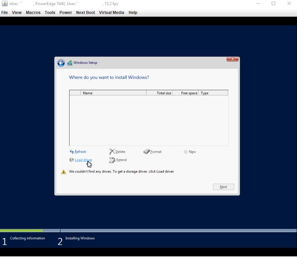Click the back navigation arrow
Screen dimensions: 297x257
pyautogui.click(x=61, y=63)
